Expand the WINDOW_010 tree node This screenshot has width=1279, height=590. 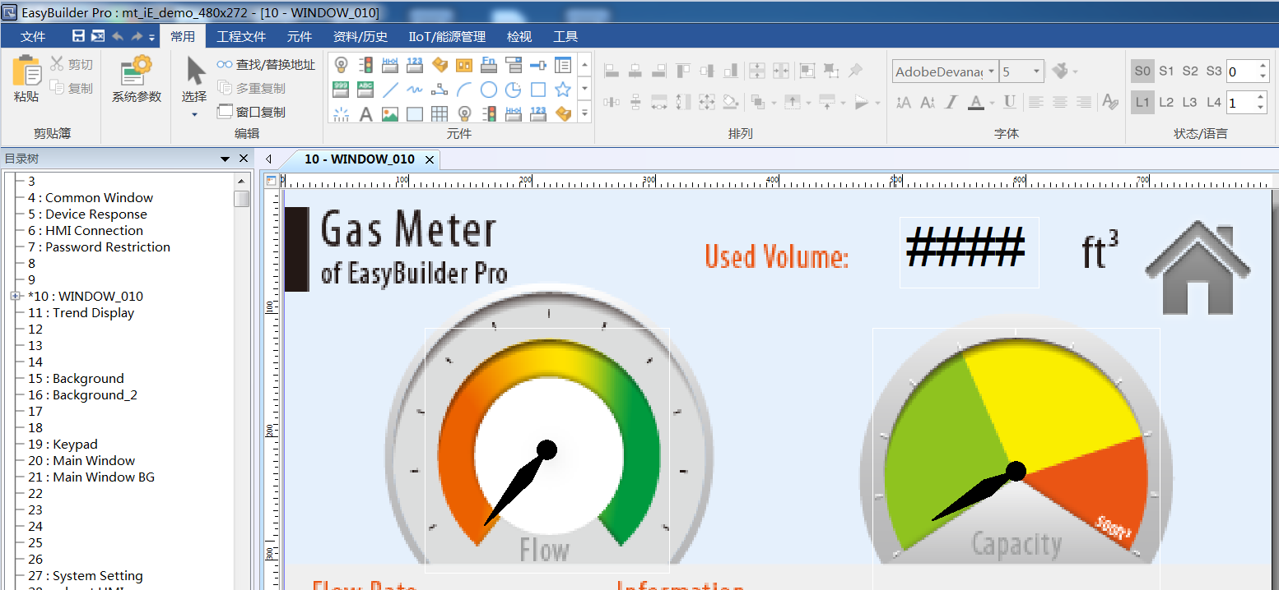(15, 296)
